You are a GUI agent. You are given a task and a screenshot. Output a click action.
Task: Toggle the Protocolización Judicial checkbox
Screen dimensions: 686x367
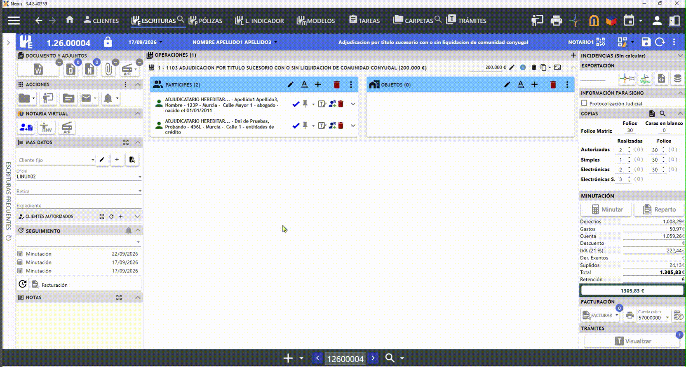tap(584, 103)
